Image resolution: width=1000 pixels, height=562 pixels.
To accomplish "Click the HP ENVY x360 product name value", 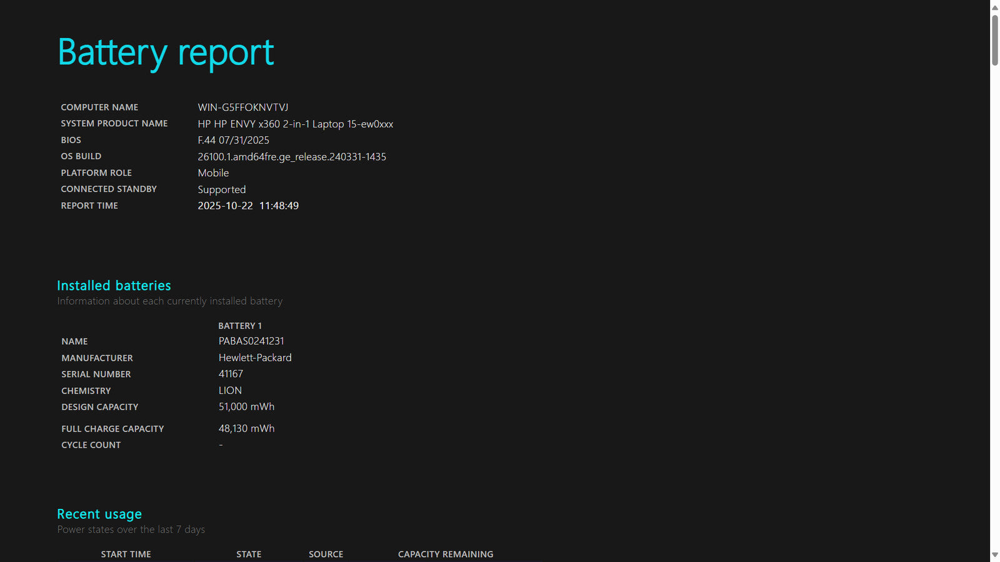I will 296,124.
